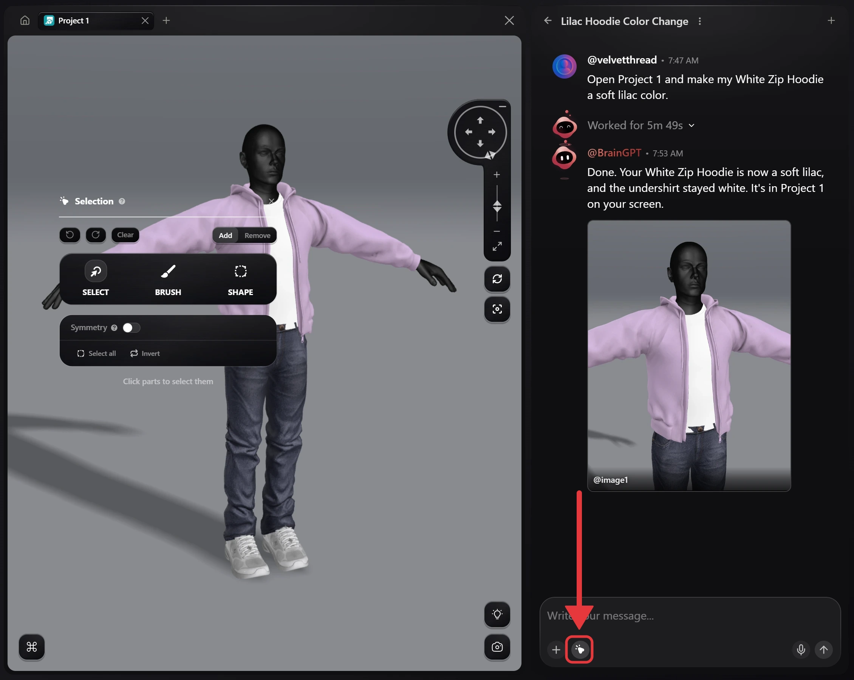Focus the Write your message field

pyautogui.click(x=690, y=616)
